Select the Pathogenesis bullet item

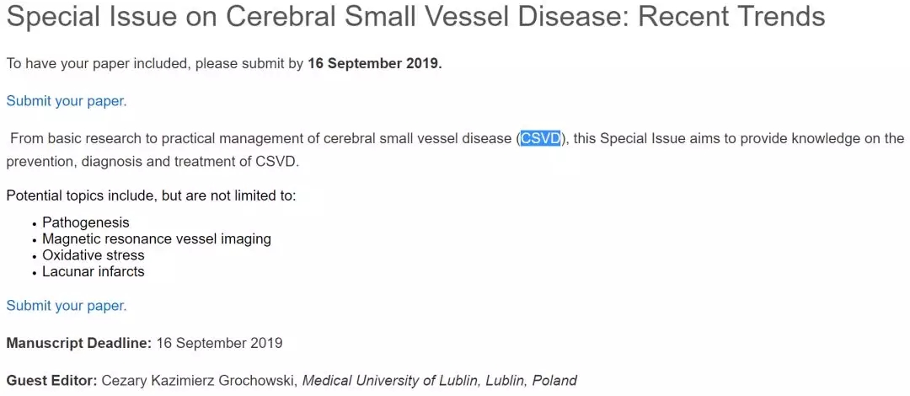(86, 222)
